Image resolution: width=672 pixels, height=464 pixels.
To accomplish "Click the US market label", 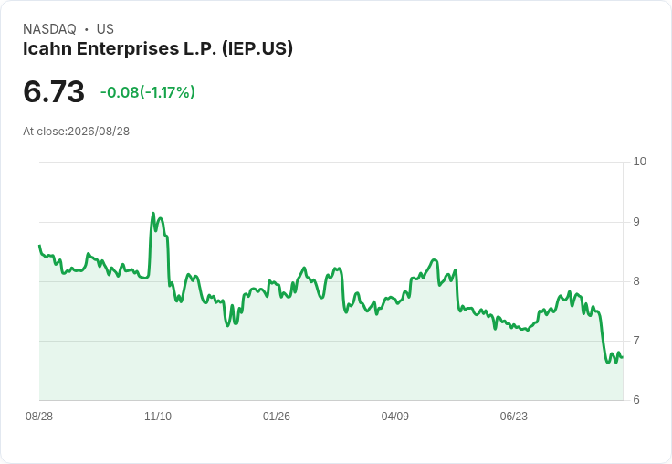I will pyautogui.click(x=105, y=28).
